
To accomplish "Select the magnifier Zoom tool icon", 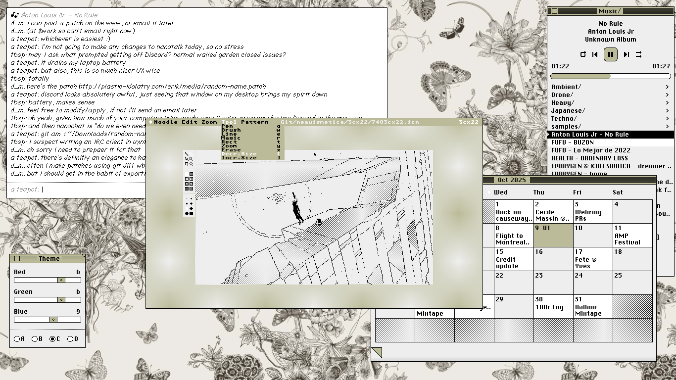I will 191,164.
